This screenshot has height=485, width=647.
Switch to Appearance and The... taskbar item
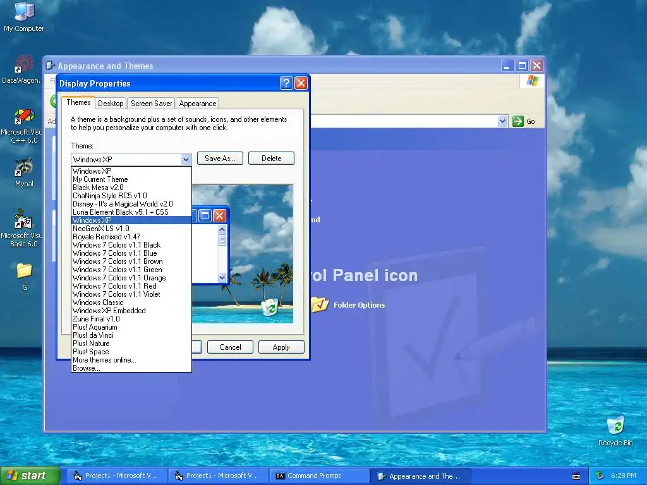click(x=420, y=476)
